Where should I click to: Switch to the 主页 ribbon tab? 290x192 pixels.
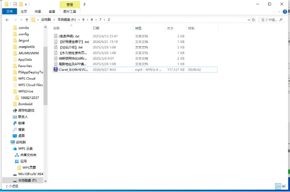pos(24,11)
